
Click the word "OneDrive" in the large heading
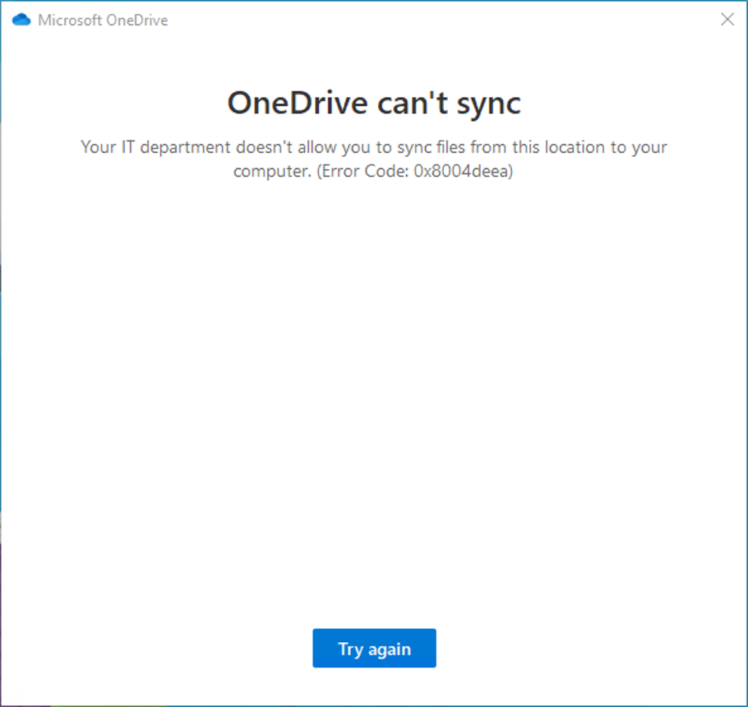click(x=297, y=104)
